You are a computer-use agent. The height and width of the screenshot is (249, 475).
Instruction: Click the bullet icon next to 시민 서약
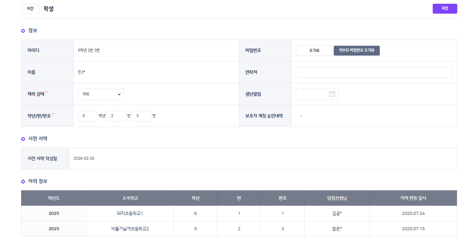pos(23,139)
